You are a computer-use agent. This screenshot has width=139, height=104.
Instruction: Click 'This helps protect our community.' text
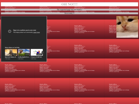[23, 32]
